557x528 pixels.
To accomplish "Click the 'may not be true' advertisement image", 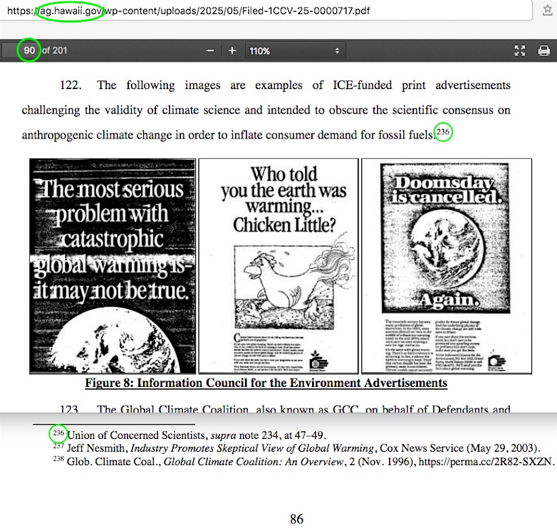I will click(113, 265).
